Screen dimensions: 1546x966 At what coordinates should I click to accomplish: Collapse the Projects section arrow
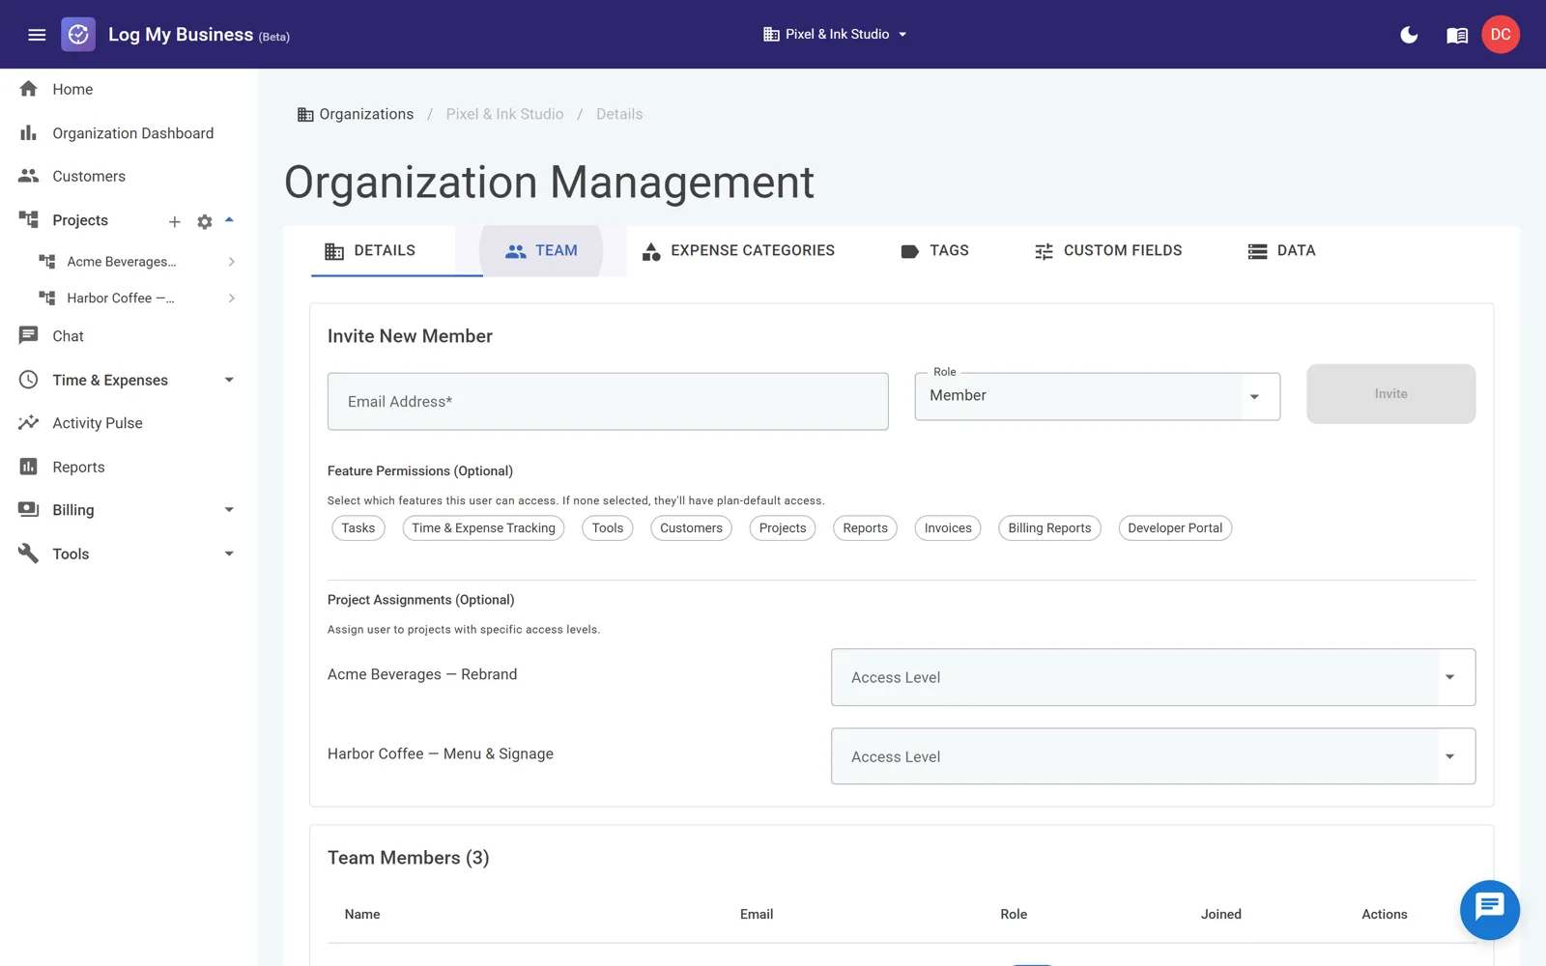229,220
